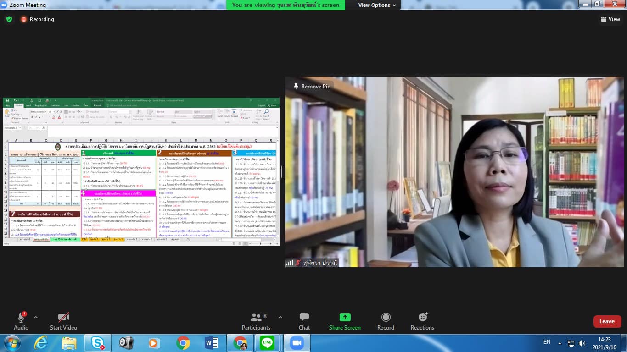Screen dimensions: 627x352
Task: Click the green encryption shield icon
Action: click(x=9, y=19)
